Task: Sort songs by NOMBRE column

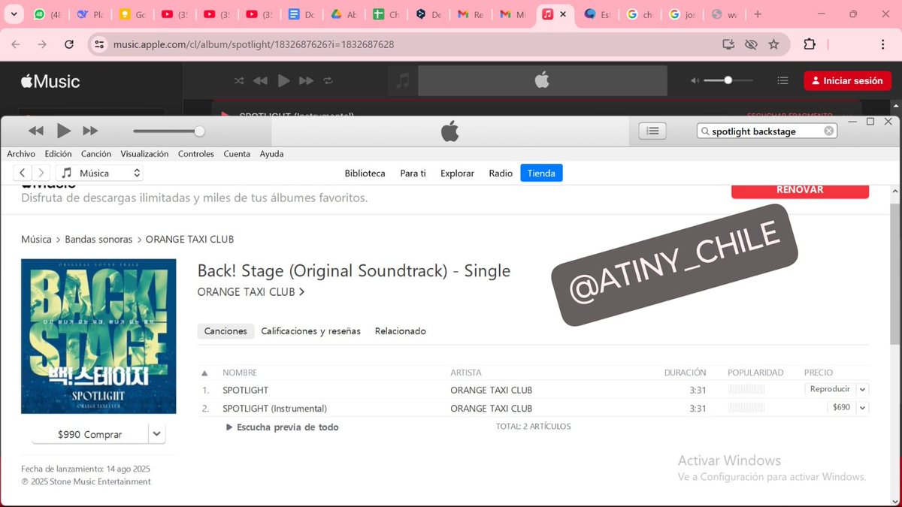Action: [x=240, y=373]
